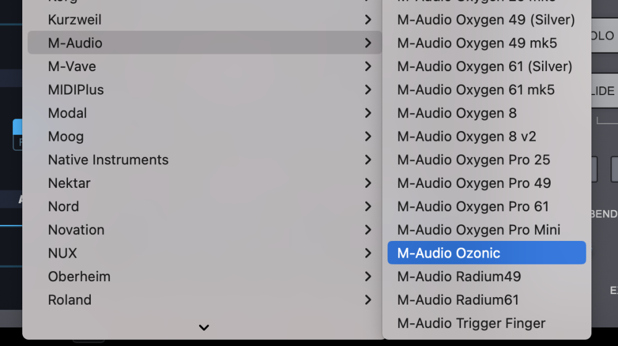Screen dimensions: 618x346
Task: Pick M-Audio Trigger Finger
Action: [x=471, y=323]
